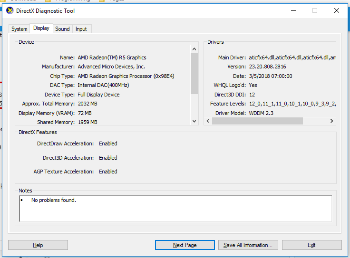Click shared memory value '1959 MB'
The width and height of the screenshot is (350, 258).
point(87,122)
